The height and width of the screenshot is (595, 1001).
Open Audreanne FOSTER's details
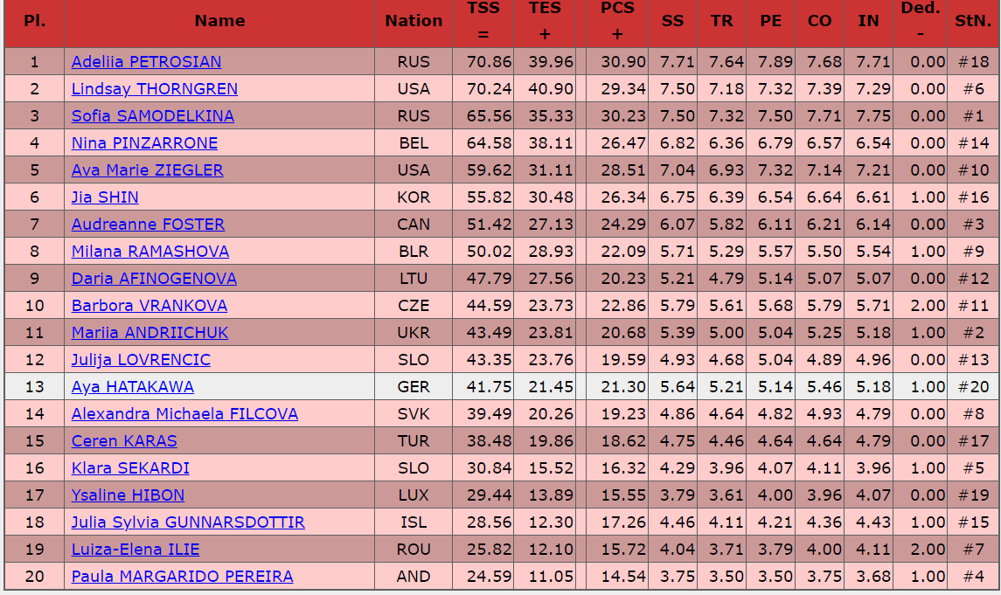[148, 225]
